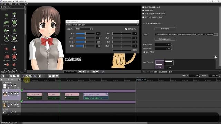
Task: Select the green Slide star effect
Action: click(x=6, y=30)
